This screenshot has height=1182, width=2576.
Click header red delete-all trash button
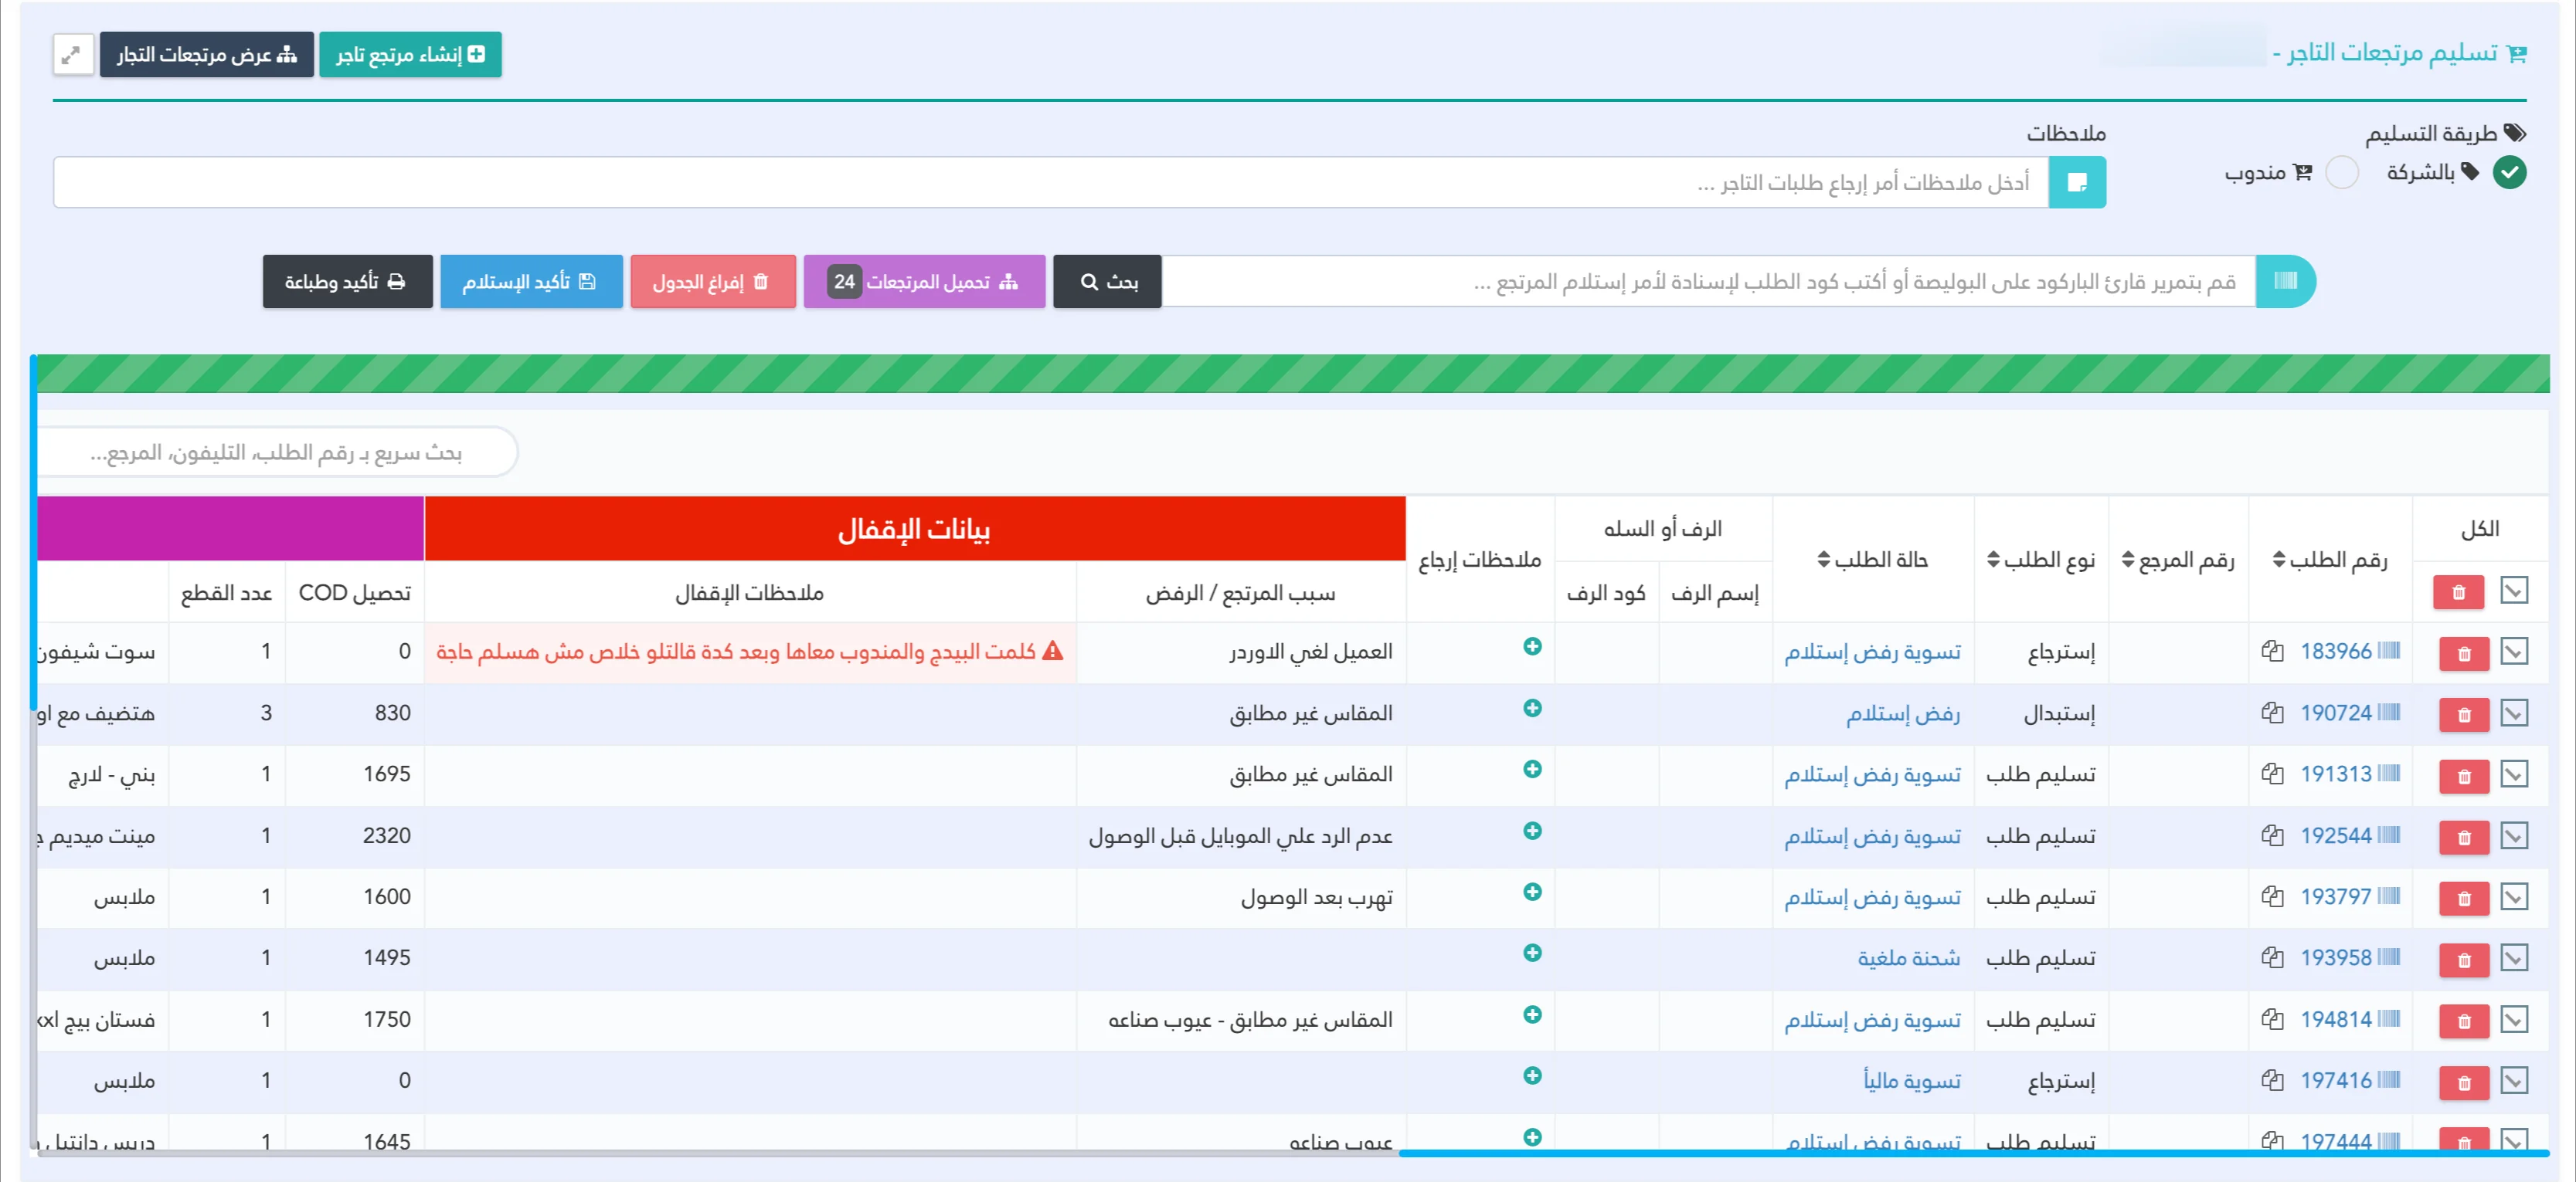coord(2458,592)
